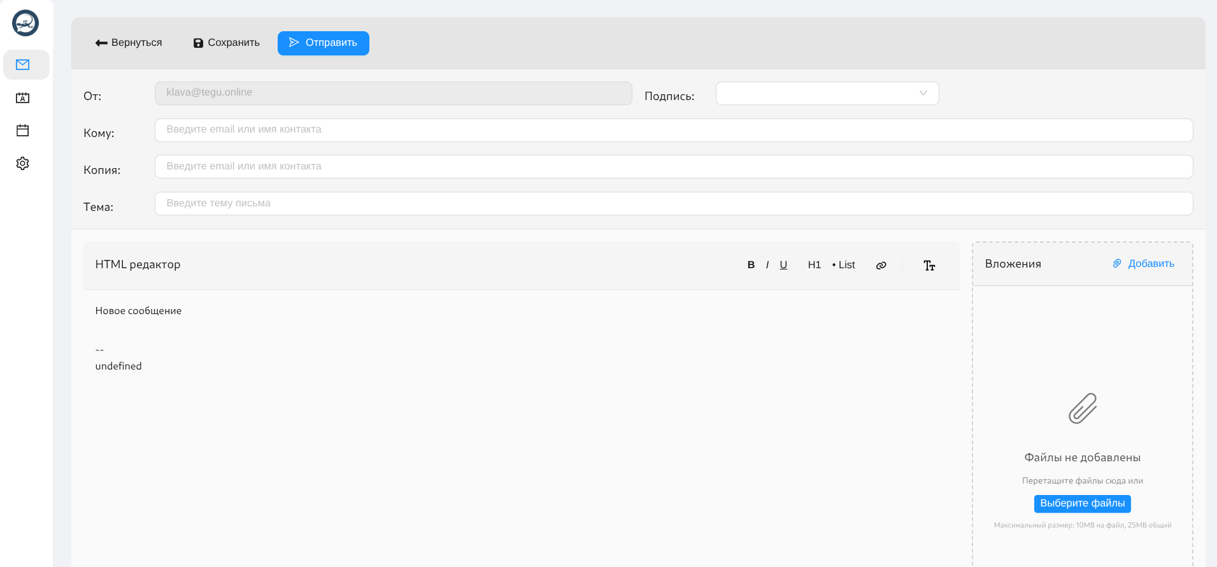Focus the Кому recipient field
Screen dimensions: 1217x567
tap(673, 130)
